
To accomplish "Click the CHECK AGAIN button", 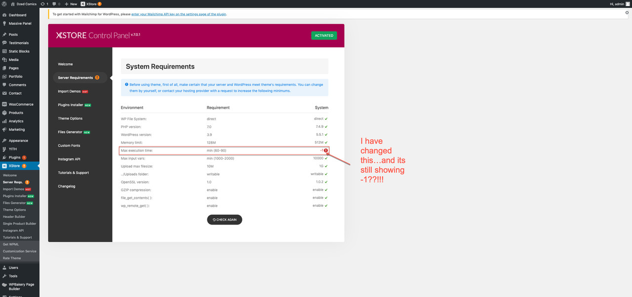I will pos(225,220).
